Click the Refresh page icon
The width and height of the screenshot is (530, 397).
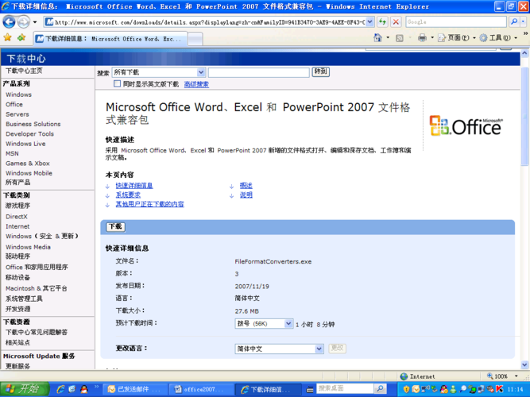pyautogui.click(x=382, y=22)
